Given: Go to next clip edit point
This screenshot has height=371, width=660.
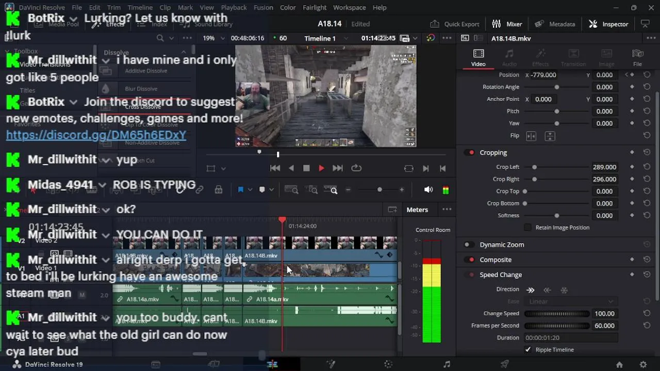Looking at the screenshot, I should point(426,168).
